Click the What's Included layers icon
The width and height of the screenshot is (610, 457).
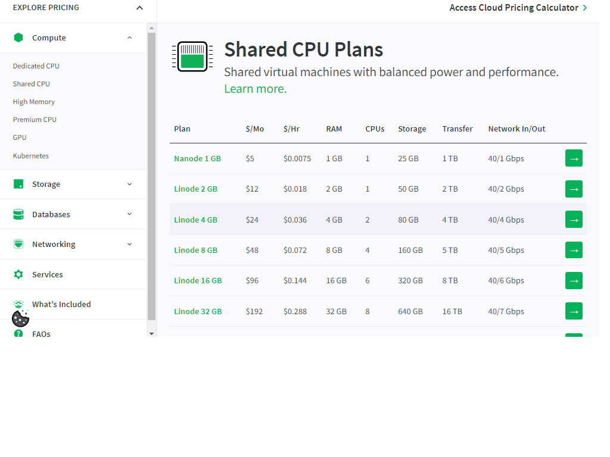[18, 304]
